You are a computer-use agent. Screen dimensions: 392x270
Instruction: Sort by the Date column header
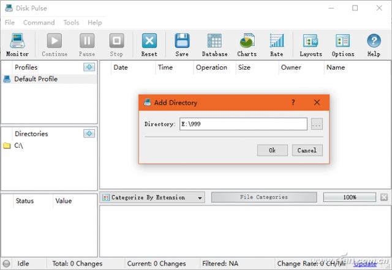point(121,67)
